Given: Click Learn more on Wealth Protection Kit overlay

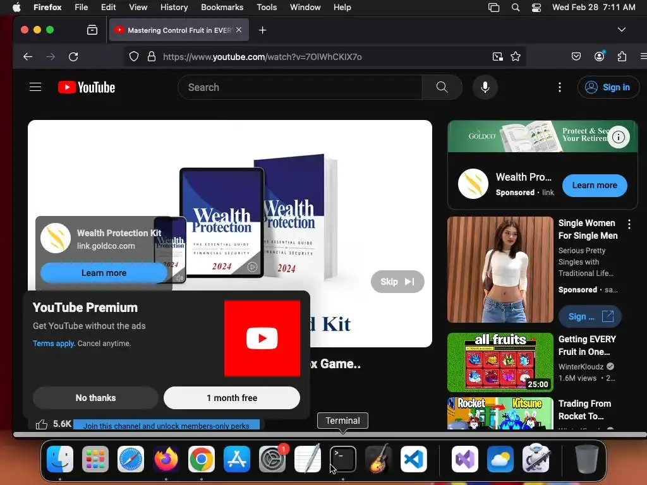Looking at the screenshot, I should pyautogui.click(x=104, y=273).
